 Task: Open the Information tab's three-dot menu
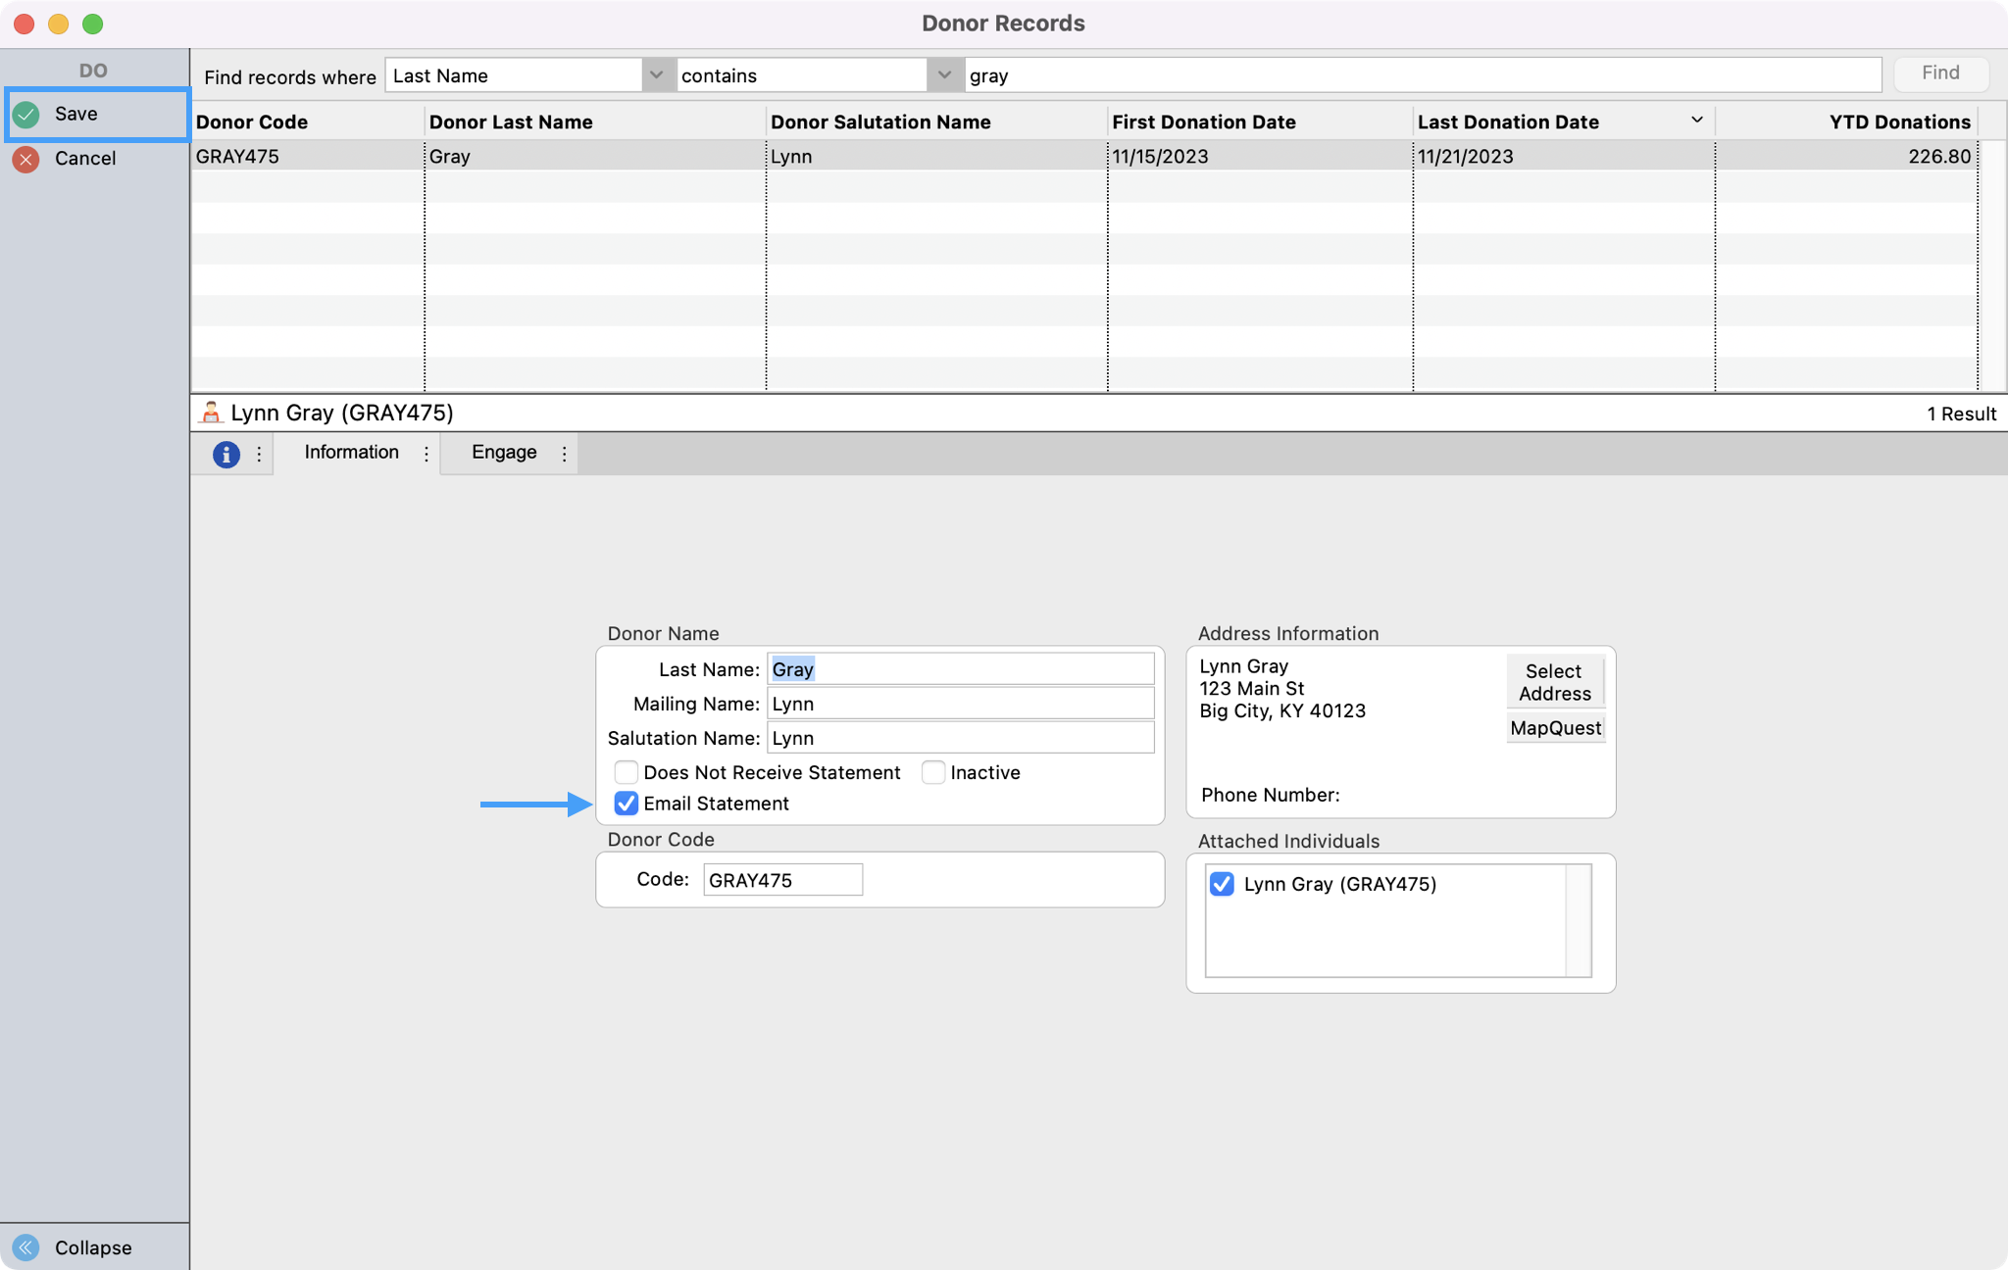pyautogui.click(x=427, y=454)
